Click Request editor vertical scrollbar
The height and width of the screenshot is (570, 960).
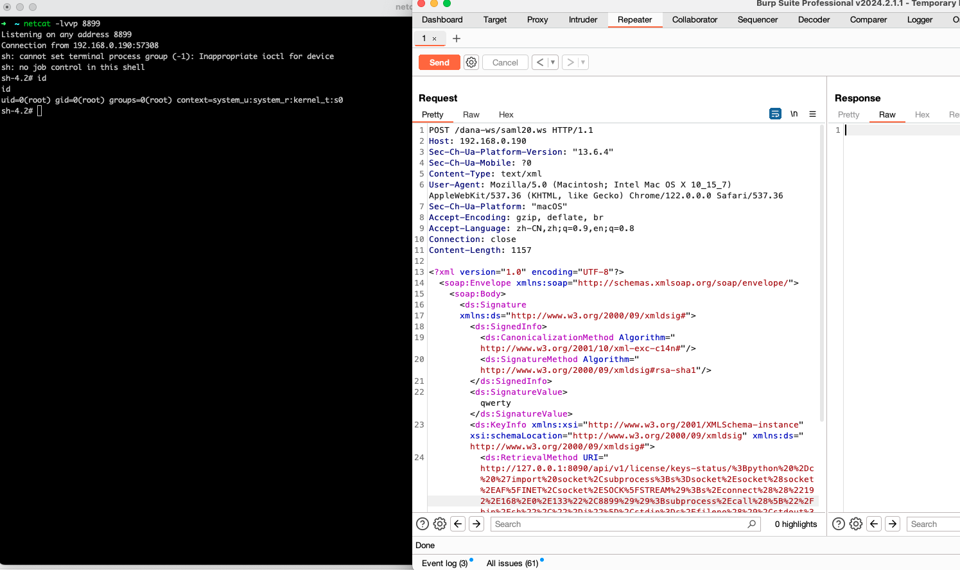coord(822,273)
